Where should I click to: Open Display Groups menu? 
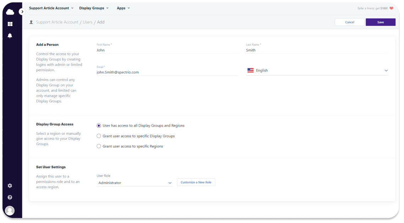tap(94, 8)
